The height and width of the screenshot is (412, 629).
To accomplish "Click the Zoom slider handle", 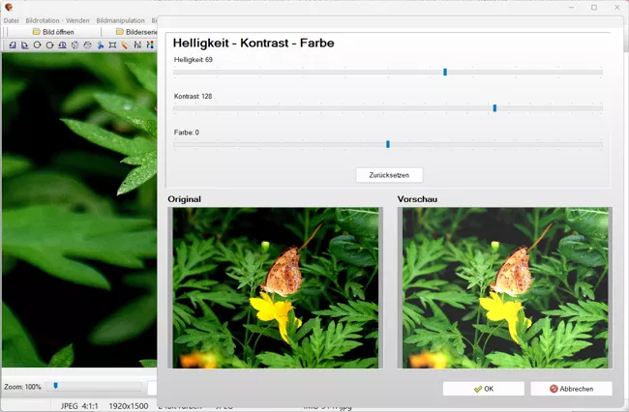I will 56,386.
